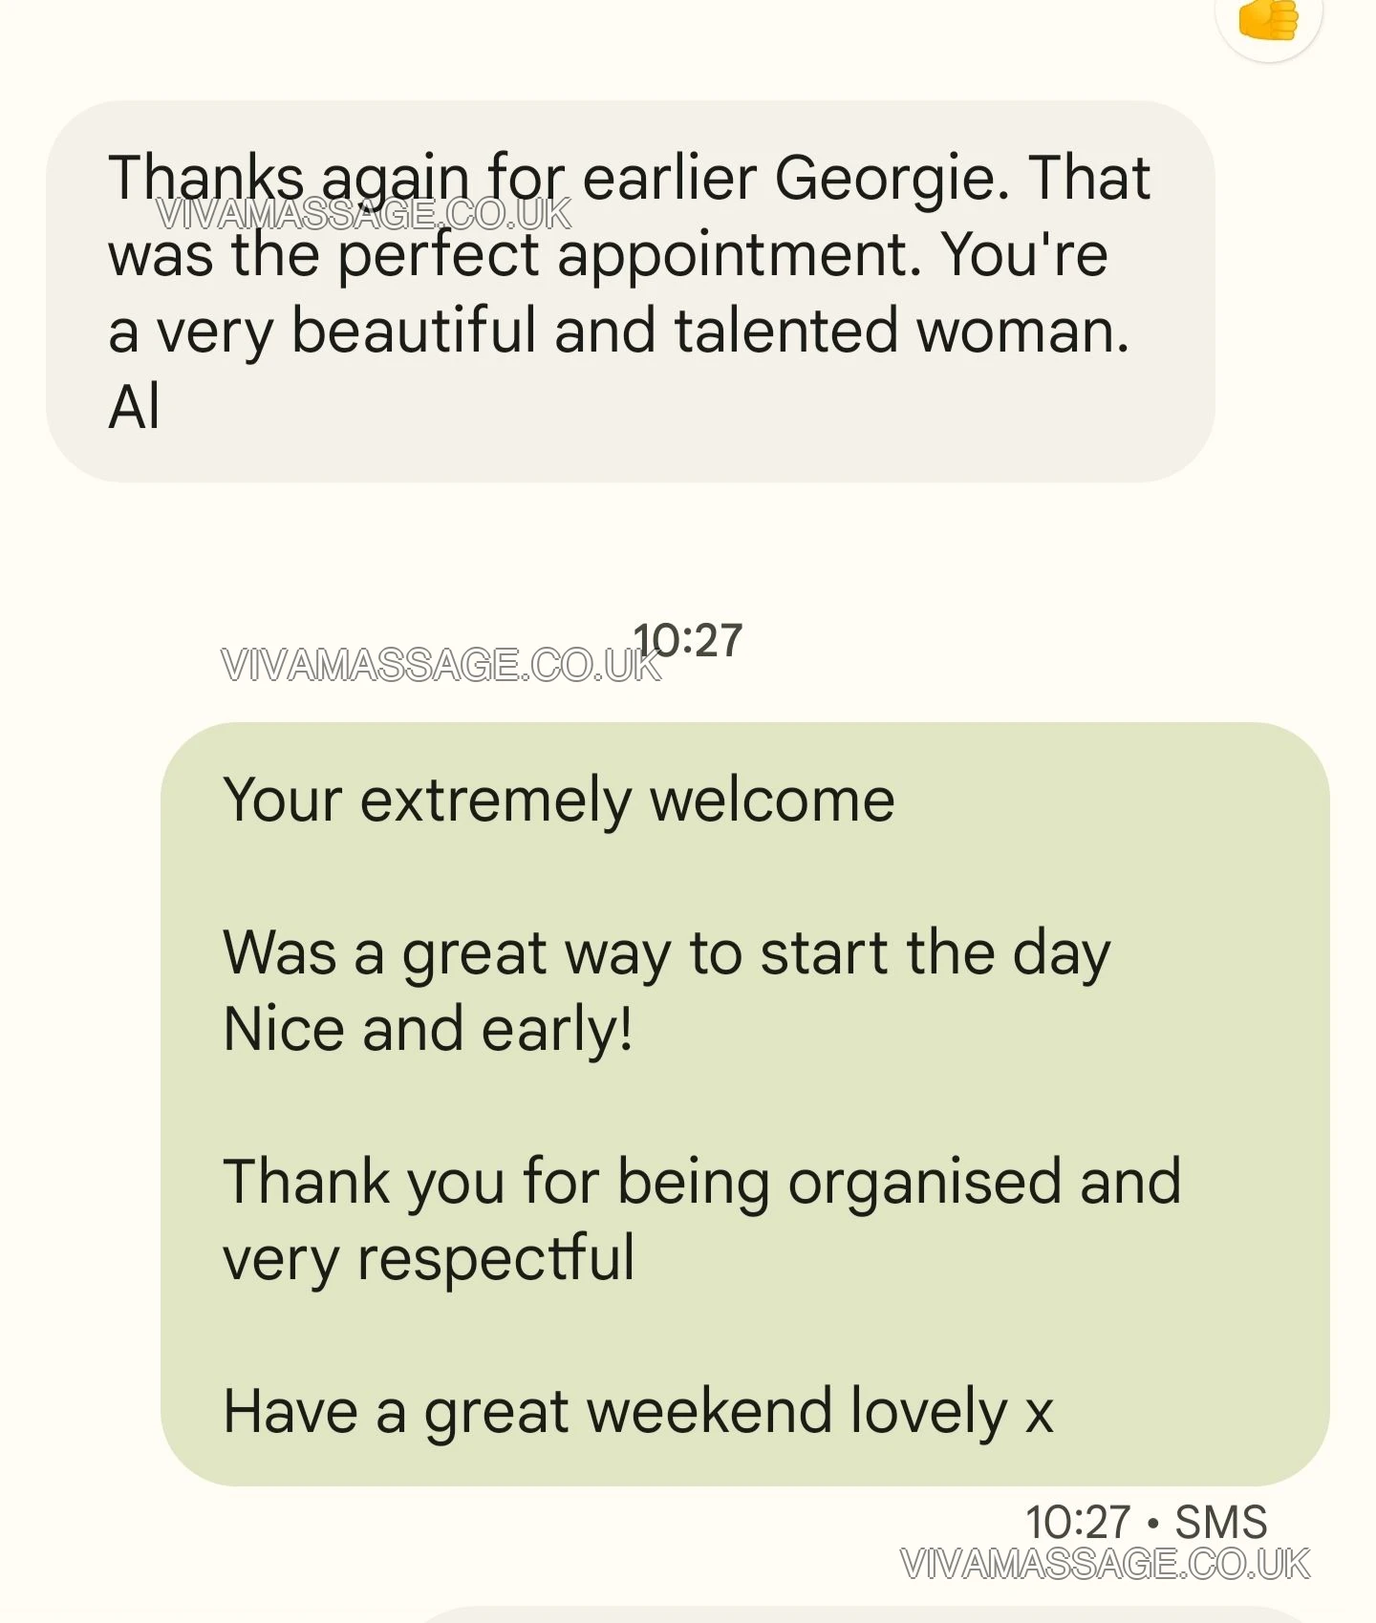This screenshot has width=1376, height=1623.
Task: Click the "Al" signature in the received message
Action: click(x=134, y=408)
